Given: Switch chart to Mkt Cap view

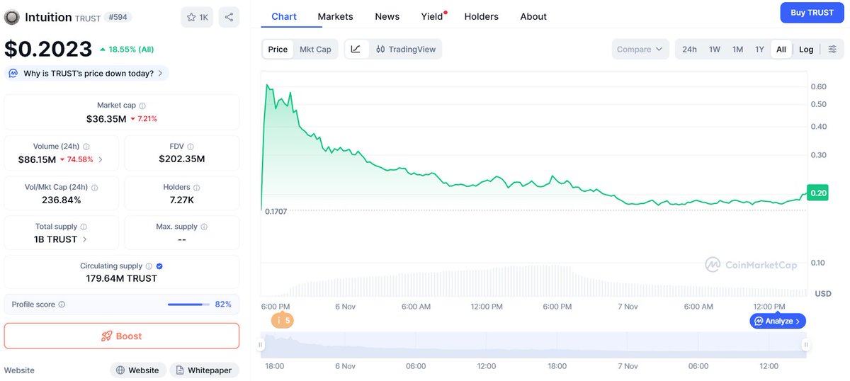Looking at the screenshot, I should 315,49.
